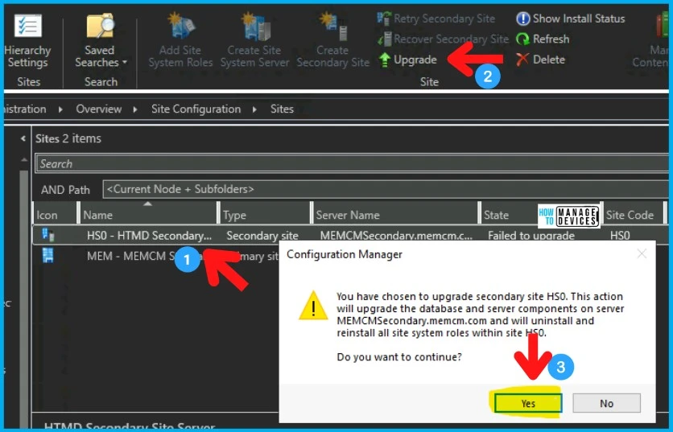Expand the Site Configuration breadcrumb arrow
This screenshot has width=673, height=432.
point(254,109)
